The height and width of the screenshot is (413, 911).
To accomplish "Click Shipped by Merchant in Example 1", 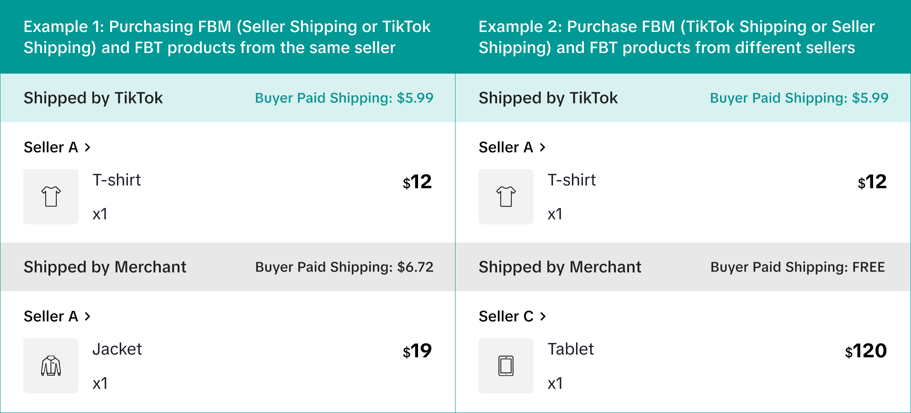I will pyautogui.click(x=105, y=267).
